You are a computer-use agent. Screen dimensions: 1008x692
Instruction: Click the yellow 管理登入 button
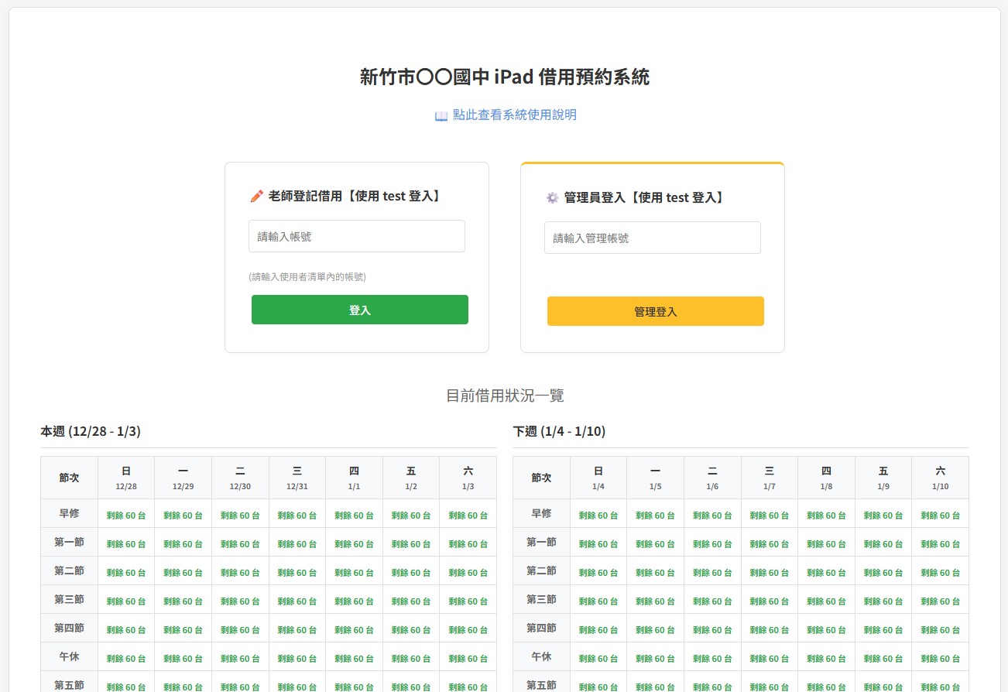click(656, 311)
